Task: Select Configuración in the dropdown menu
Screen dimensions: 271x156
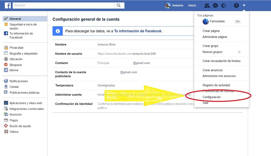Action: (x=212, y=97)
